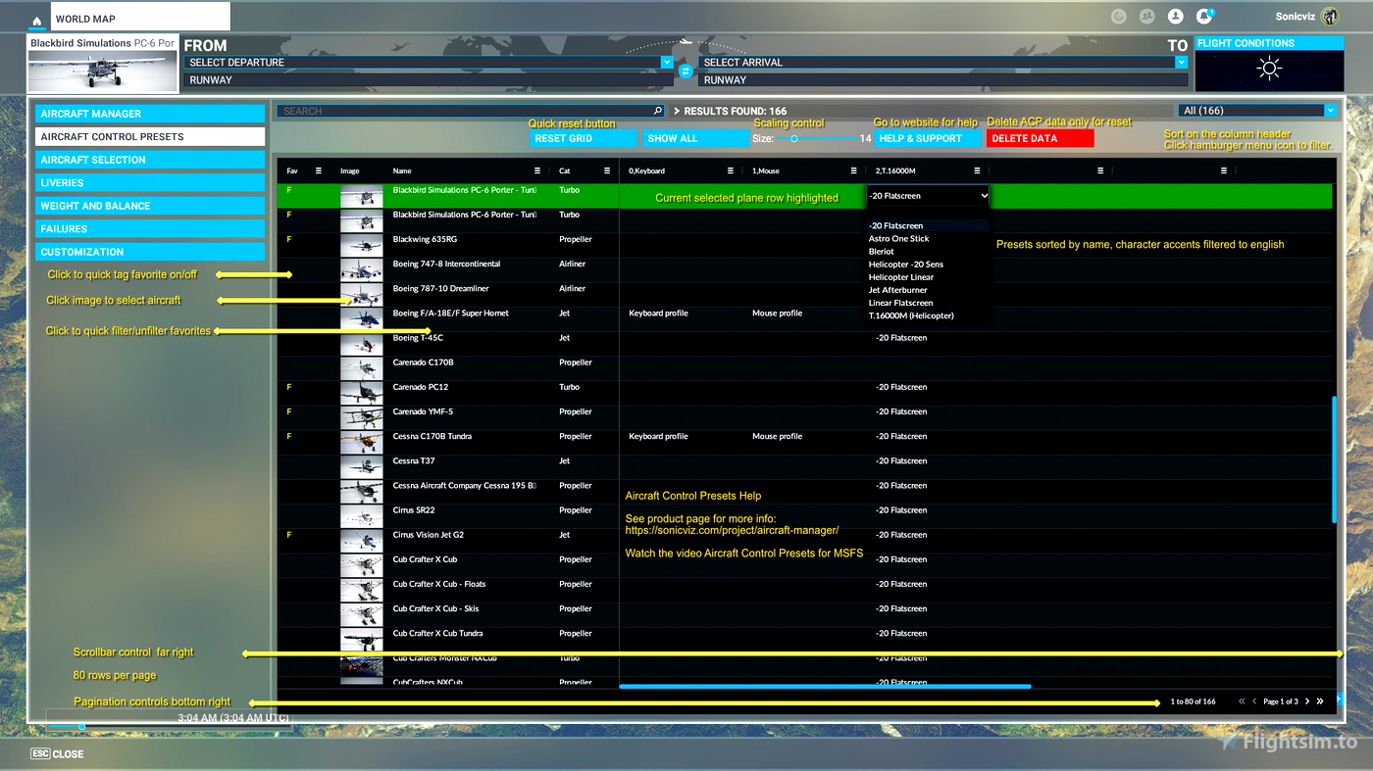Open Weight and Balance section
Viewport: 1373px width, 771px height.
coord(150,206)
